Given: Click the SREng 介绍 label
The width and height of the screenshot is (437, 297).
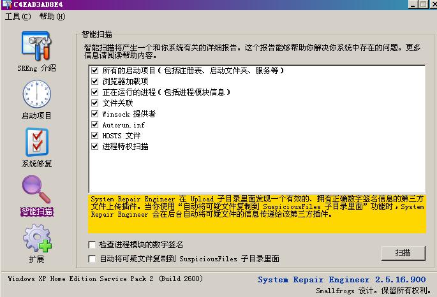Looking at the screenshot, I should tap(36, 68).
